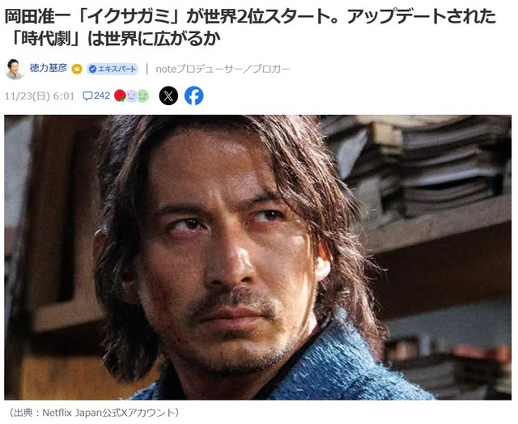Share the article on X
This screenshot has width=518, height=424.
[168, 95]
